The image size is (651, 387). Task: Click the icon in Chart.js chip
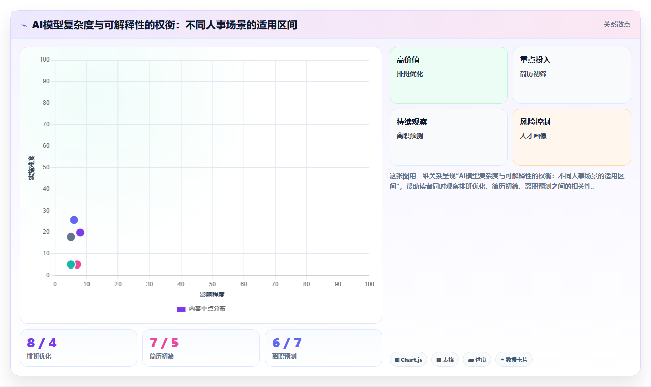point(397,360)
